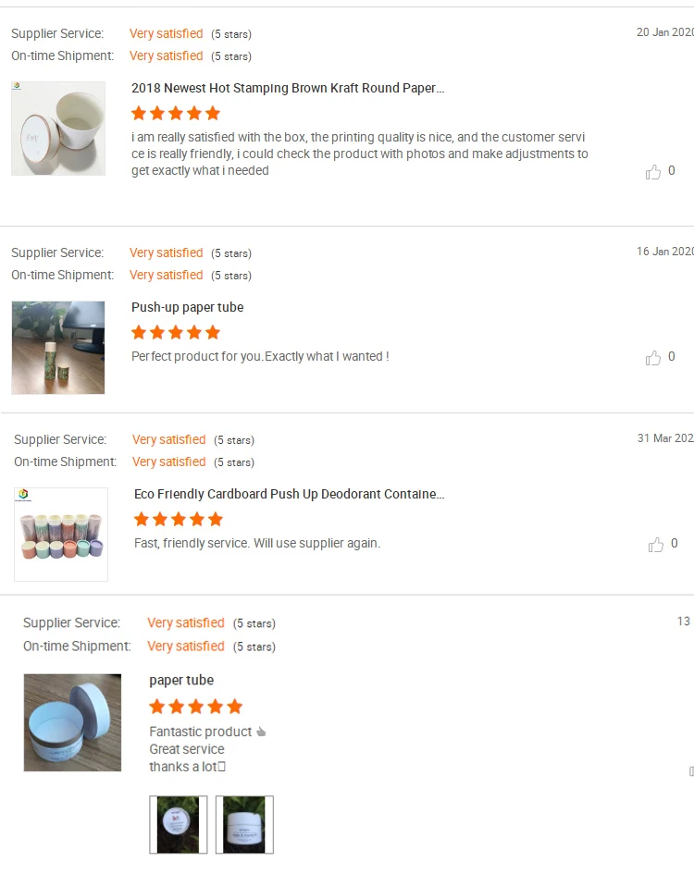Click the 20 Jan review date
Screen dimensions: 694x874
point(665,32)
